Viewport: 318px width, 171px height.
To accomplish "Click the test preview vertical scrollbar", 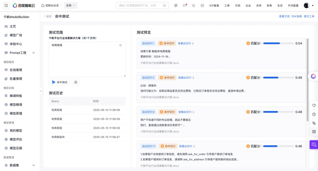I will click(307, 80).
